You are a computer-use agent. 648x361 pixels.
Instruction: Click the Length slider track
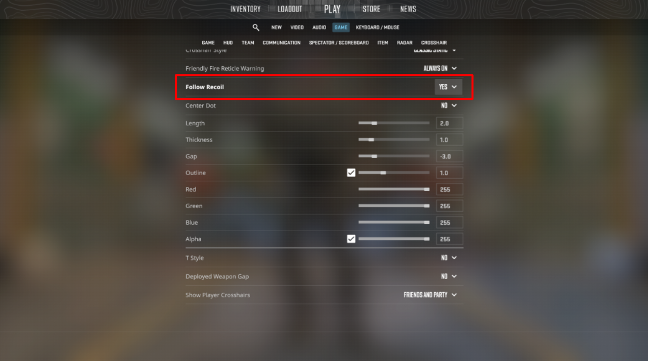click(394, 123)
